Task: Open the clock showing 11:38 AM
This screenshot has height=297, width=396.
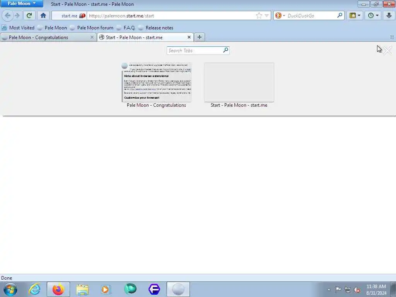Action: 376,290
